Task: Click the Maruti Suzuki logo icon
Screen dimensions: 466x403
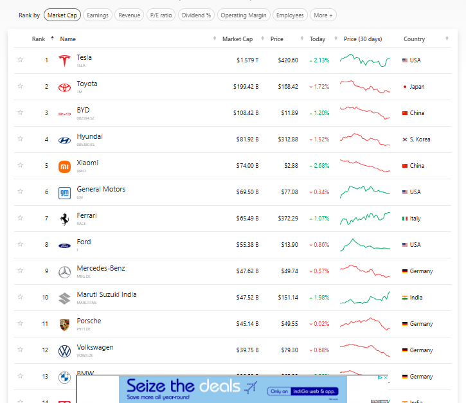Action: (x=64, y=298)
